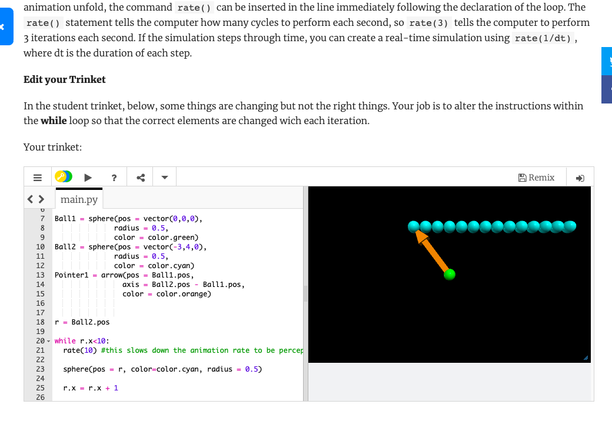
Task: Sign in via the arrow icon on right
Action: click(x=580, y=178)
